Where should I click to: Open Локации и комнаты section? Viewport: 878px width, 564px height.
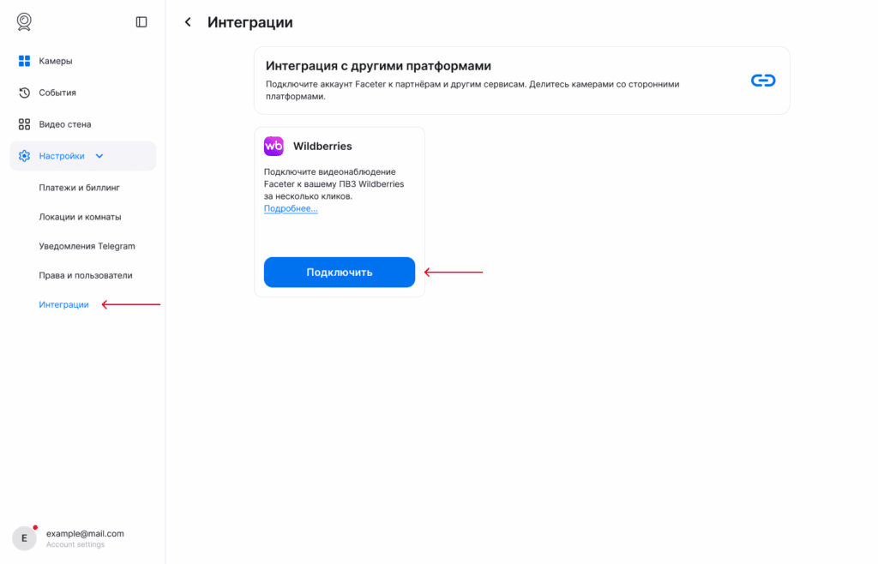[x=80, y=217]
